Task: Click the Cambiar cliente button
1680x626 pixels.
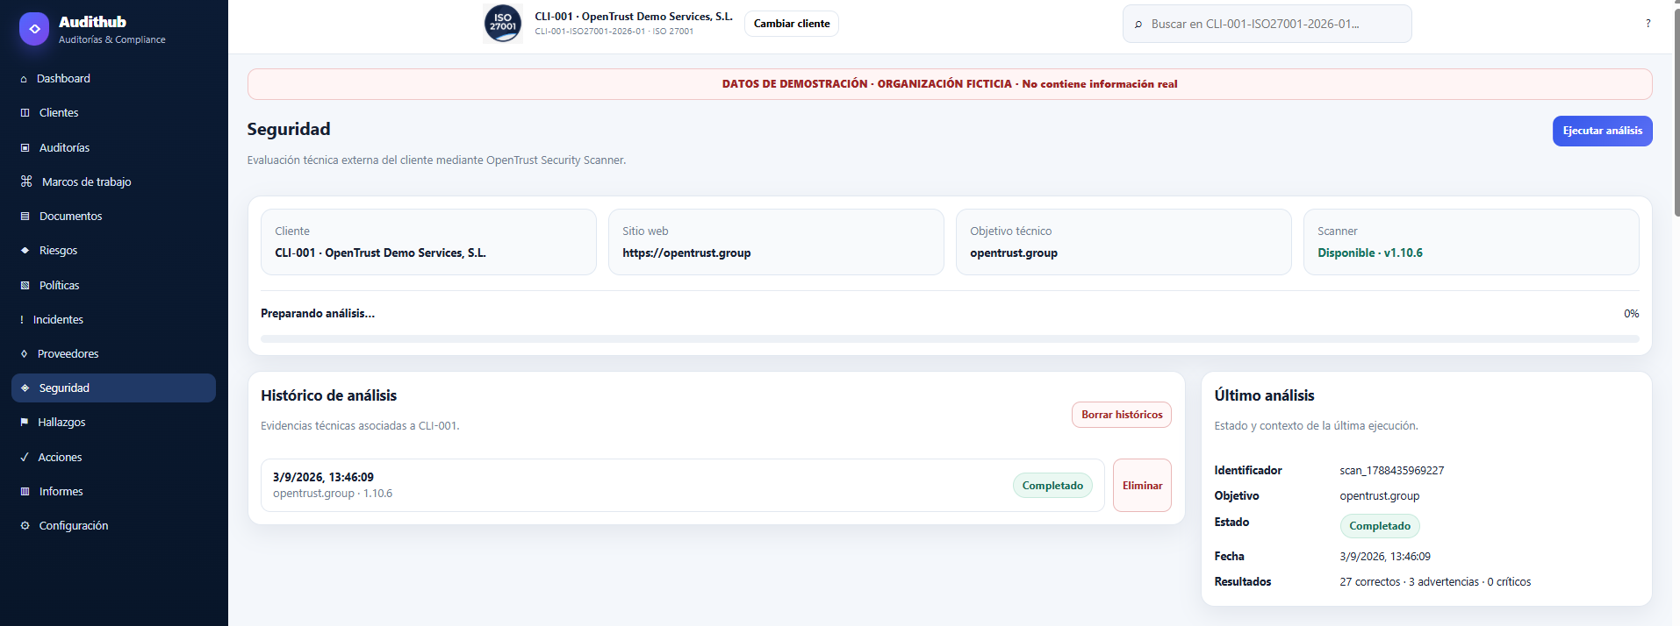Action: click(x=792, y=24)
